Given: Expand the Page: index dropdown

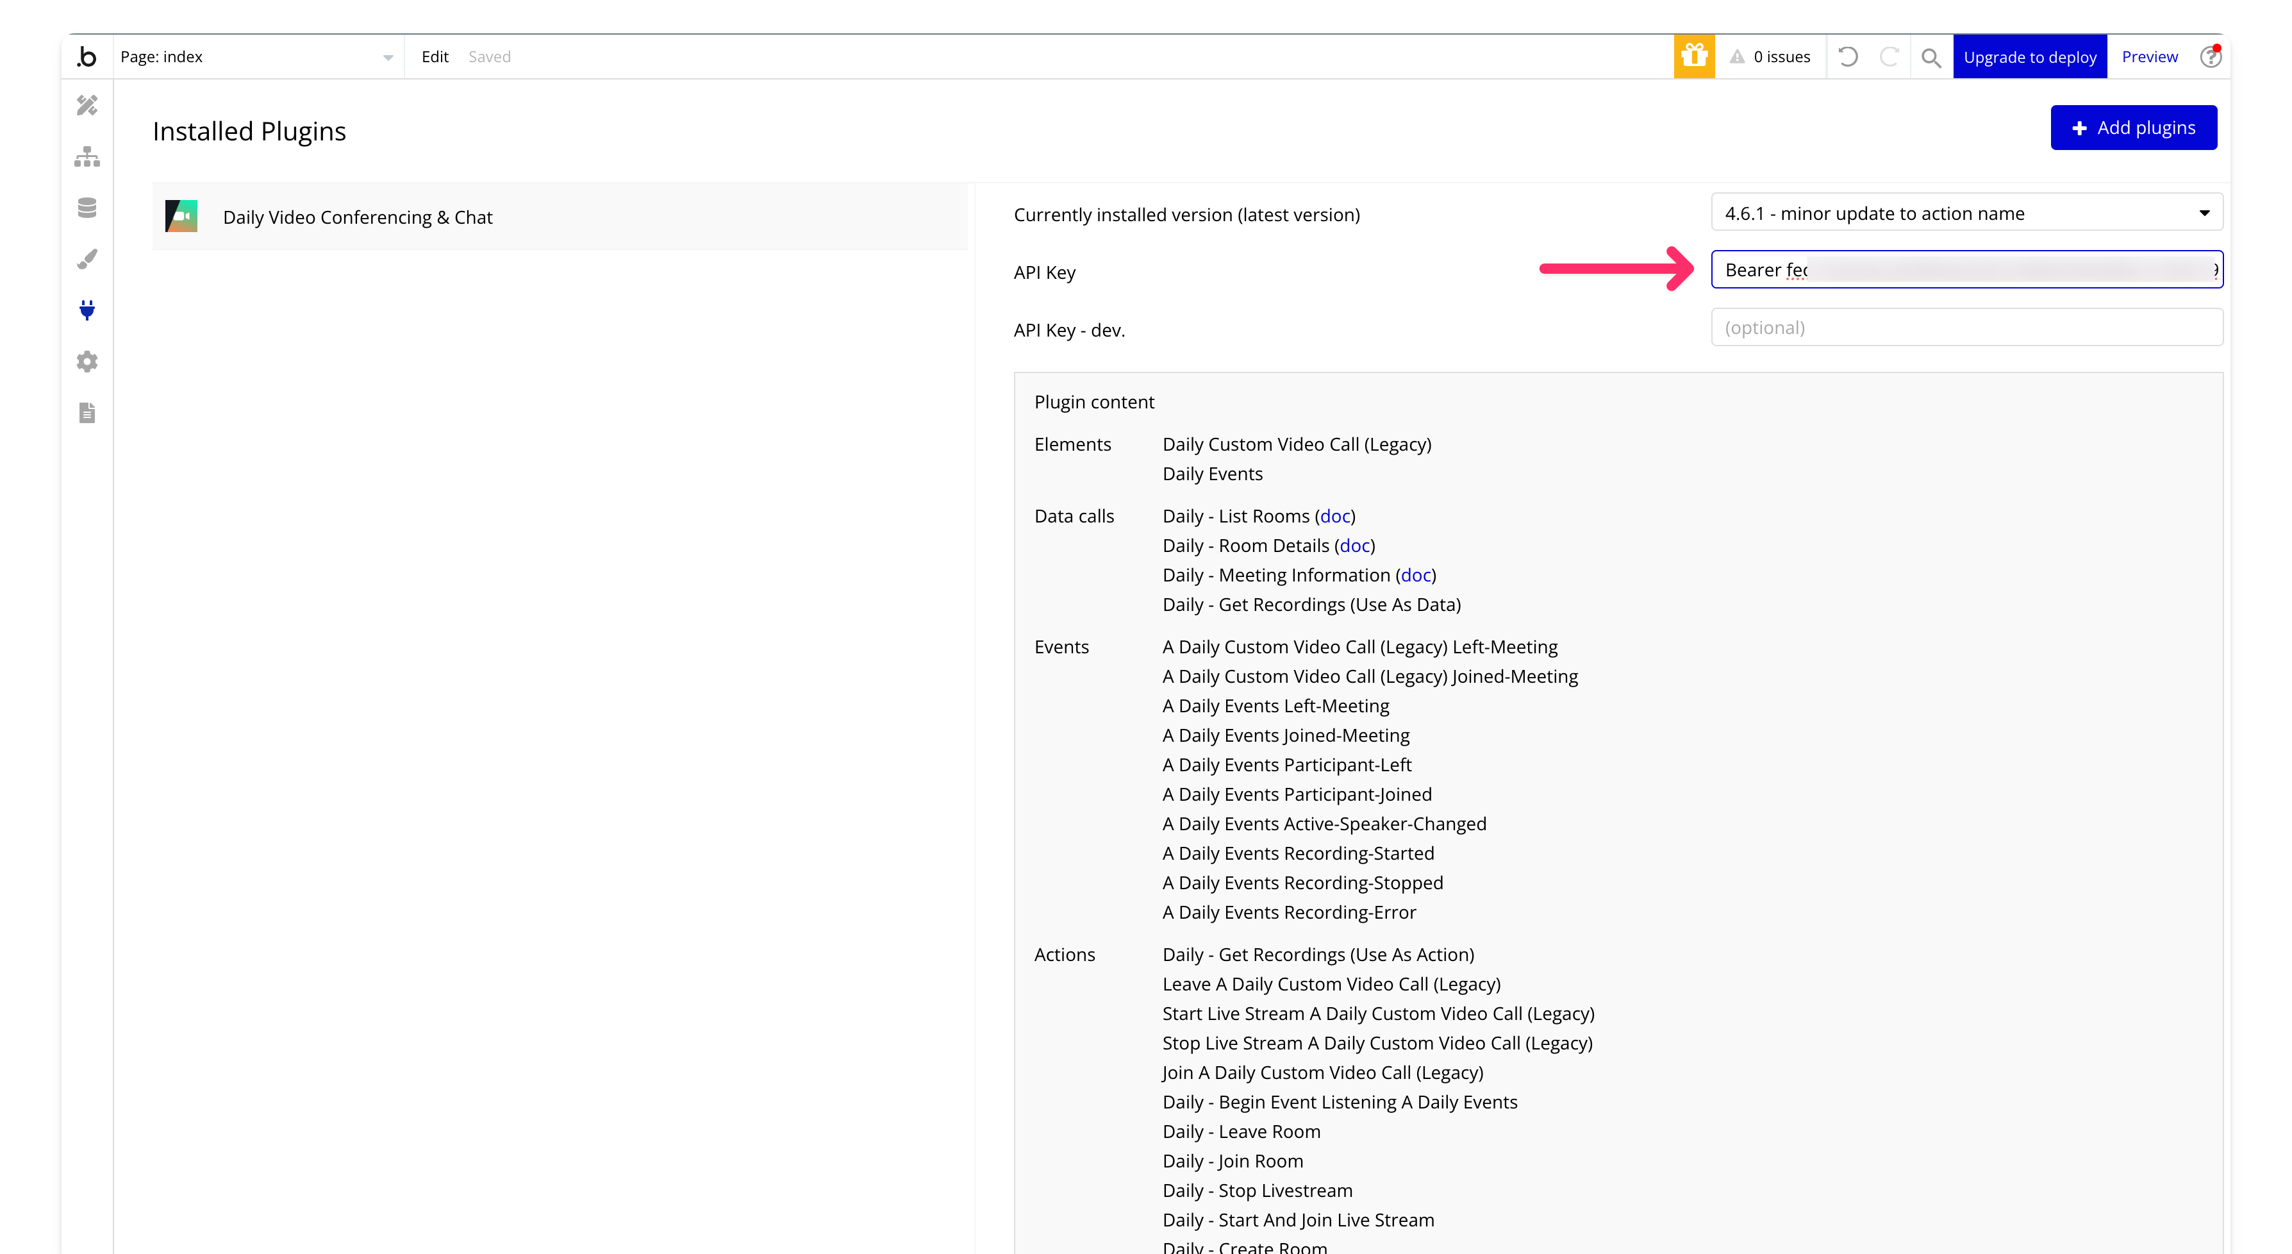Looking at the screenshot, I should pyautogui.click(x=257, y=57).
